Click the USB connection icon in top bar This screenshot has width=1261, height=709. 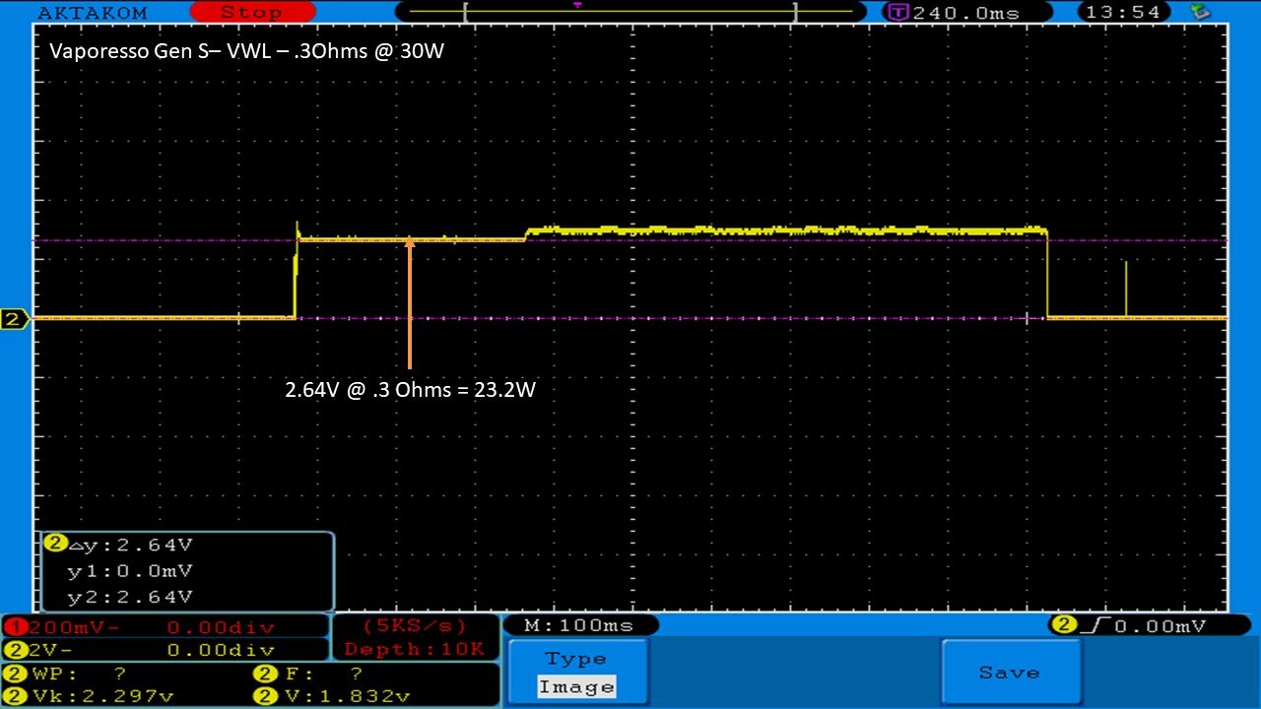coord(1200,12)
